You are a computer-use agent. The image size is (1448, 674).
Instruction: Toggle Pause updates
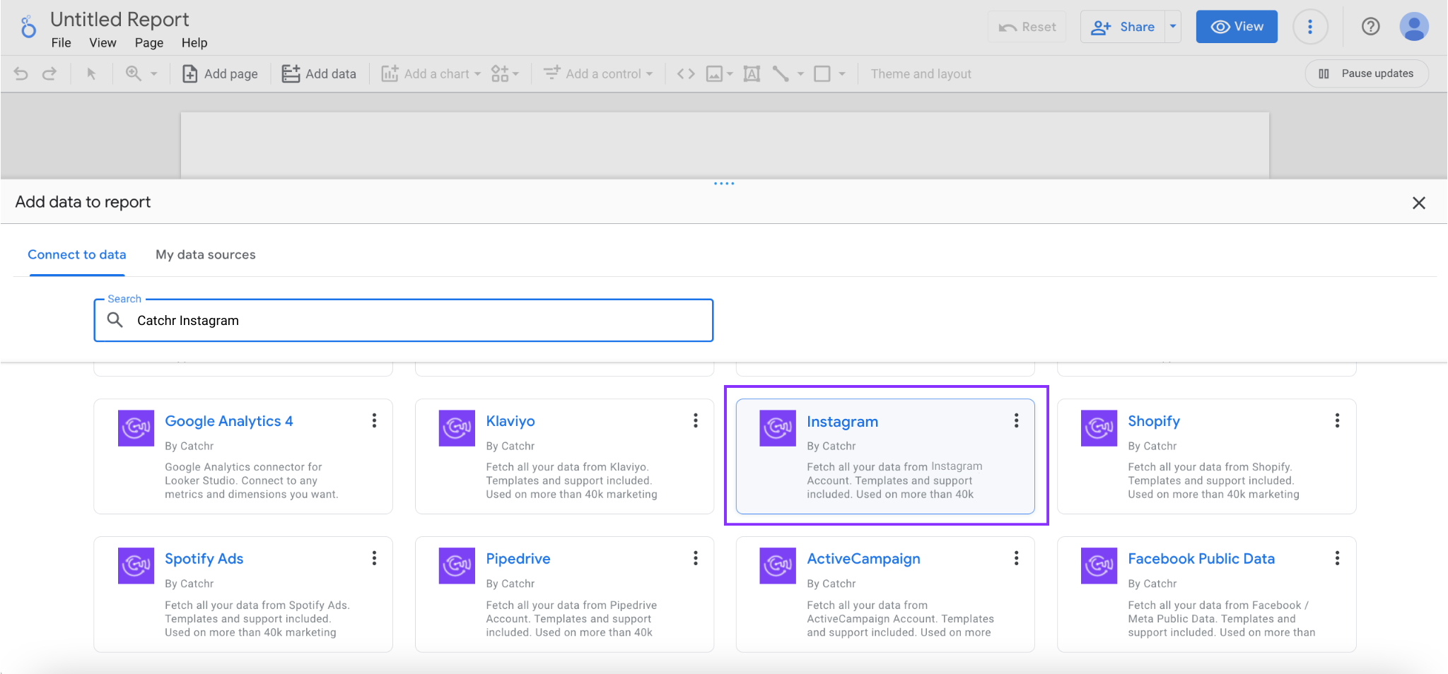click(1366, 73)
